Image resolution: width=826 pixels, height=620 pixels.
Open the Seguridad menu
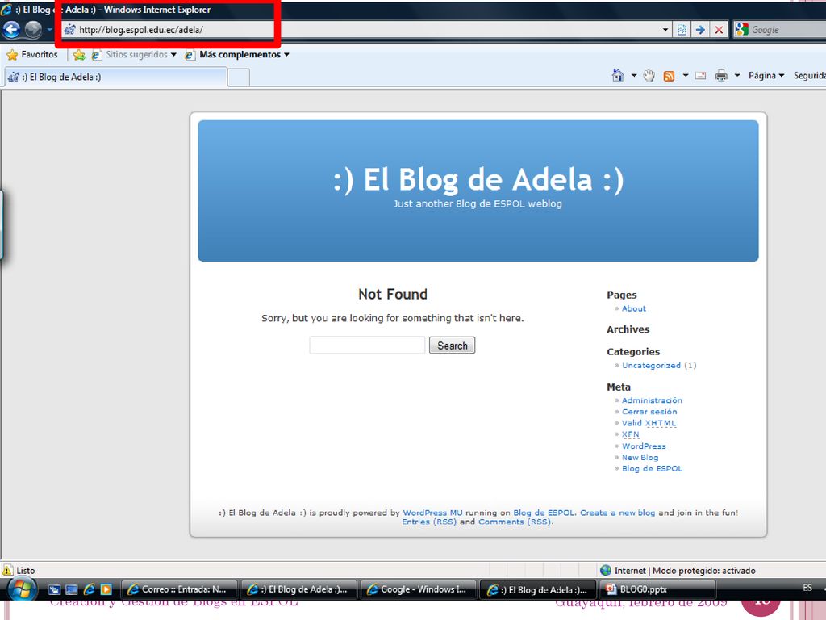pos(809,75)
